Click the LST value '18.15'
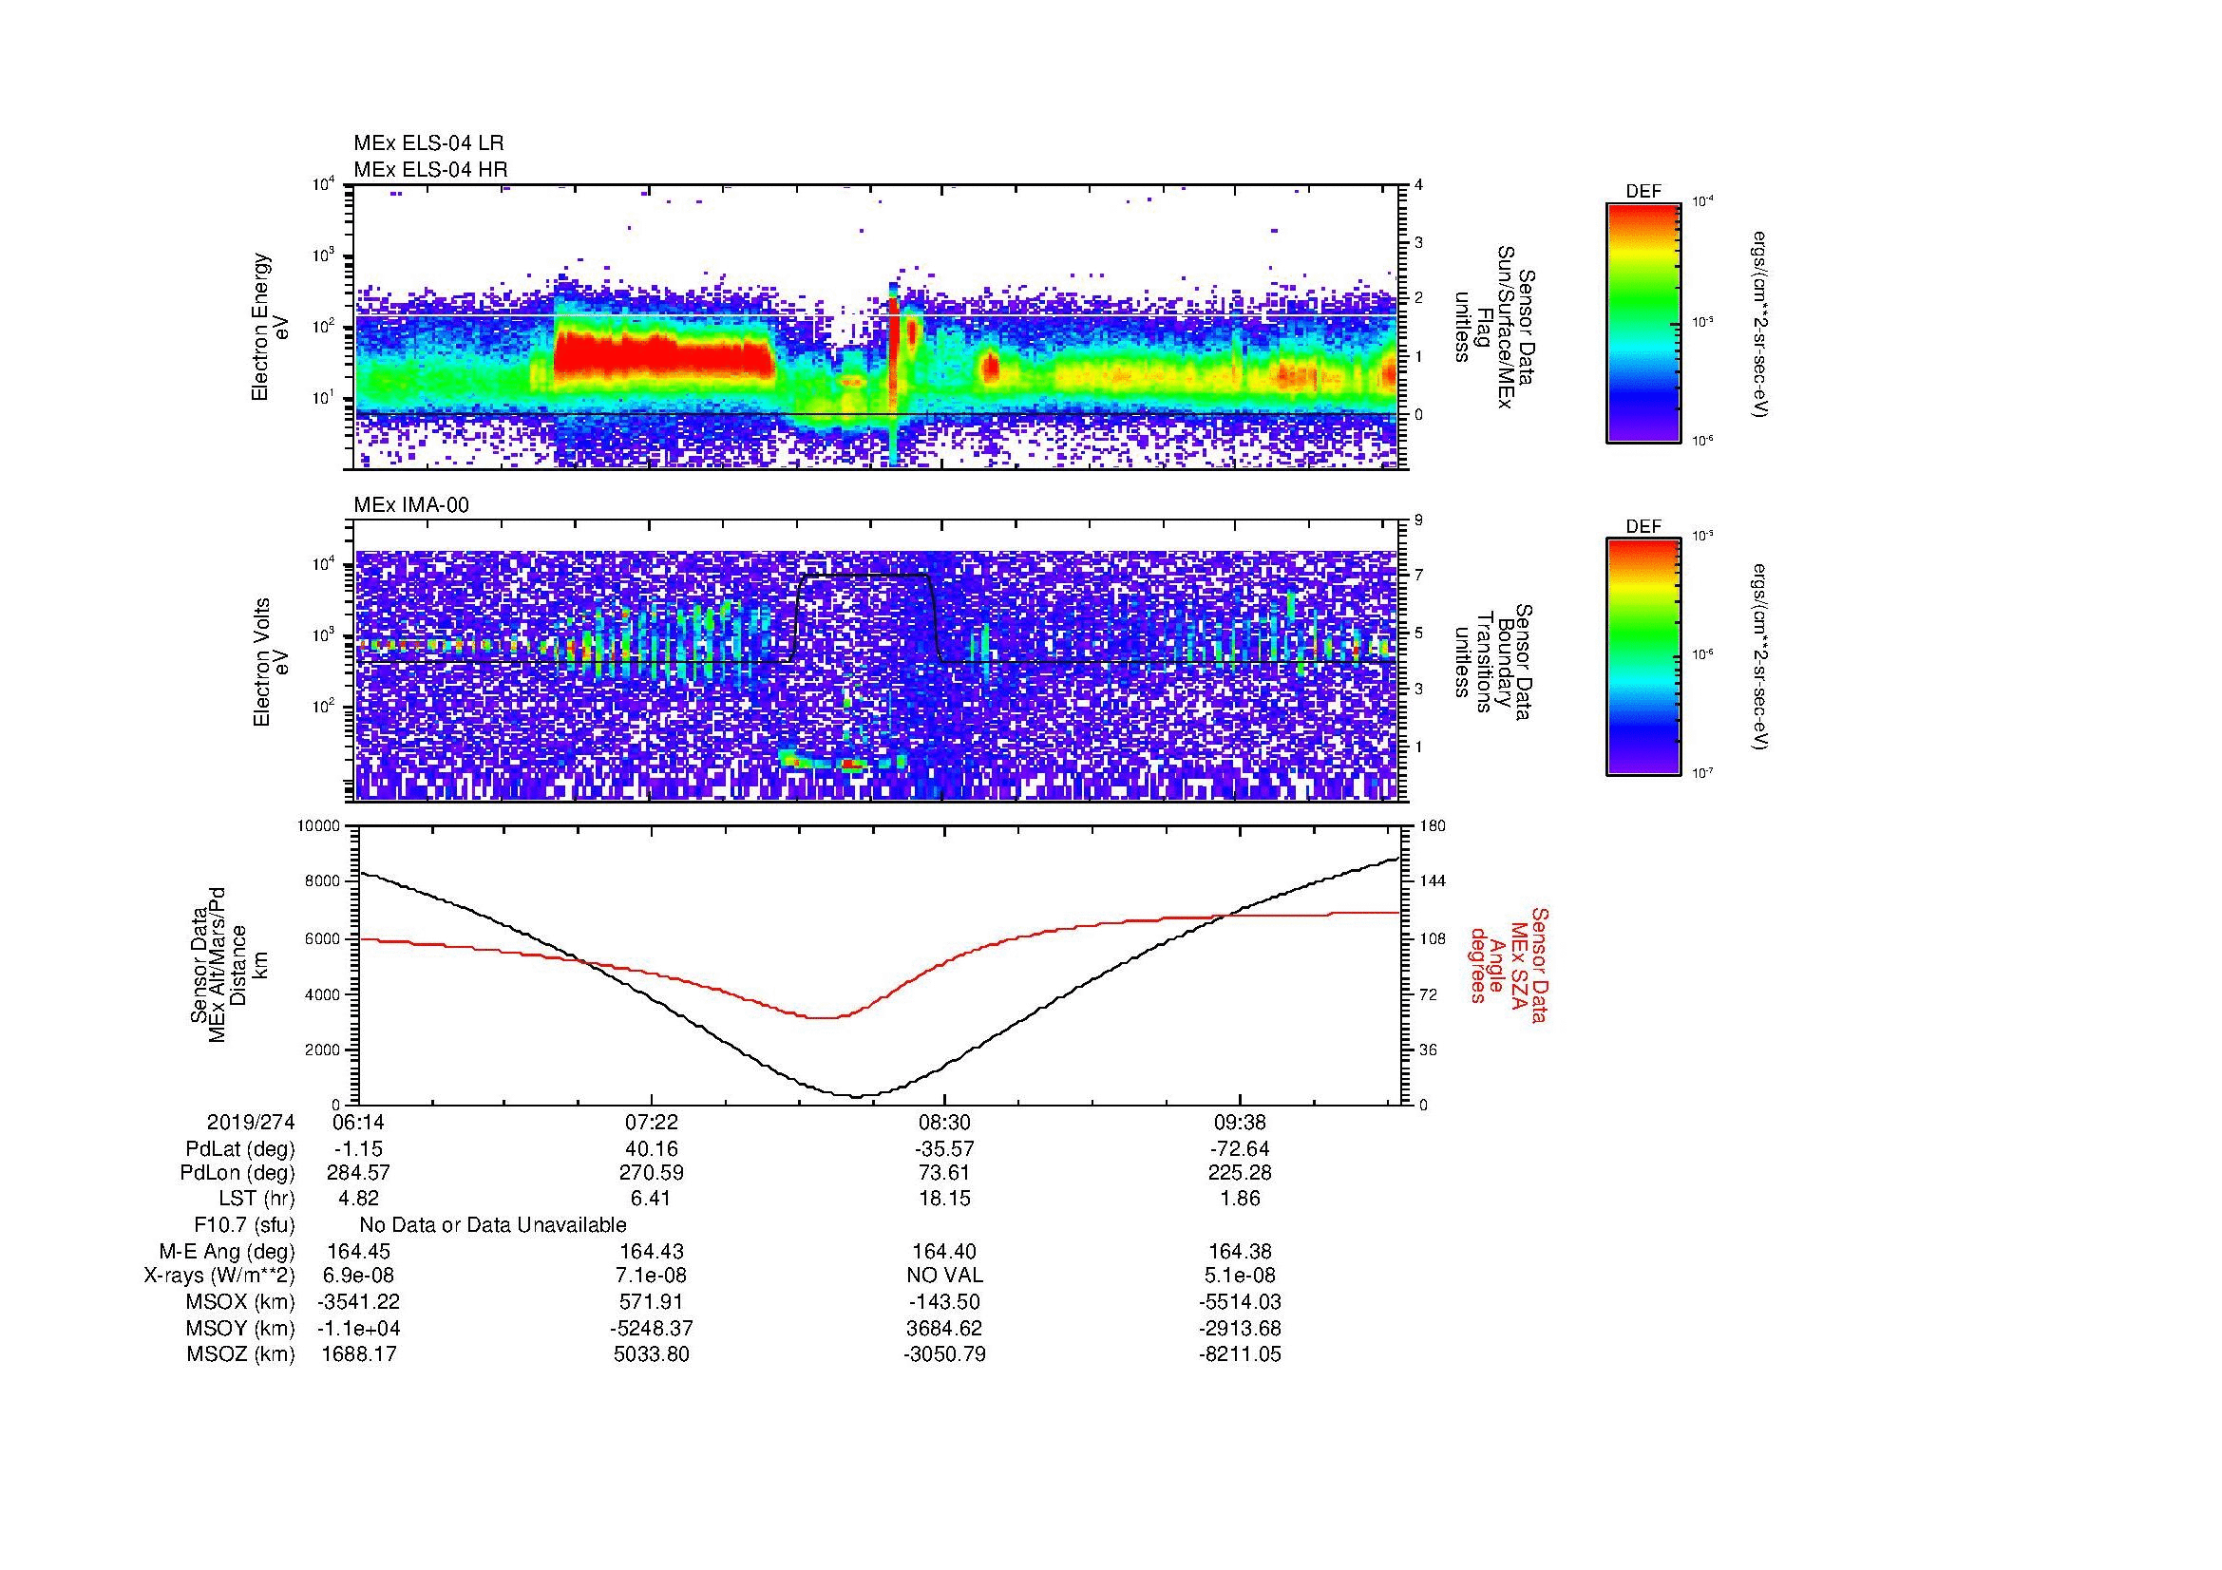 [x=944, y=1199]
